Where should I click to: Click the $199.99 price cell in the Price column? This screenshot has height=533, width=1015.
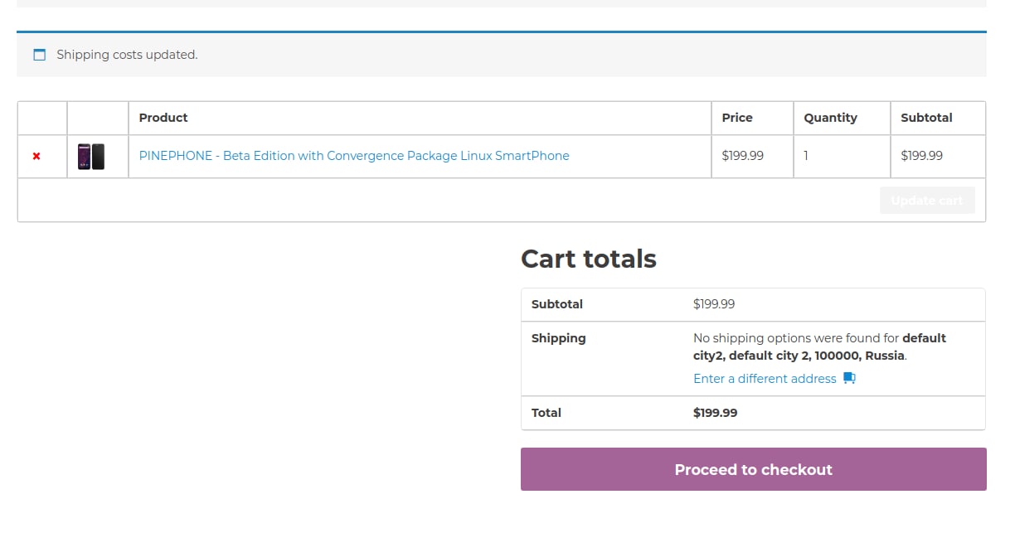pyautogui.click(x=743, y=156)
